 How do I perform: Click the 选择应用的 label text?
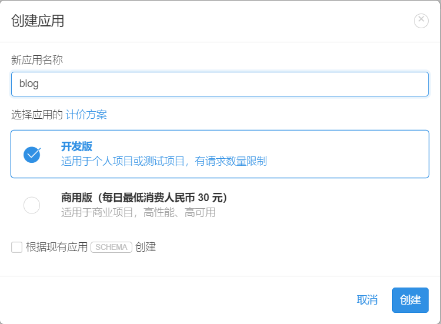[36, 115]
